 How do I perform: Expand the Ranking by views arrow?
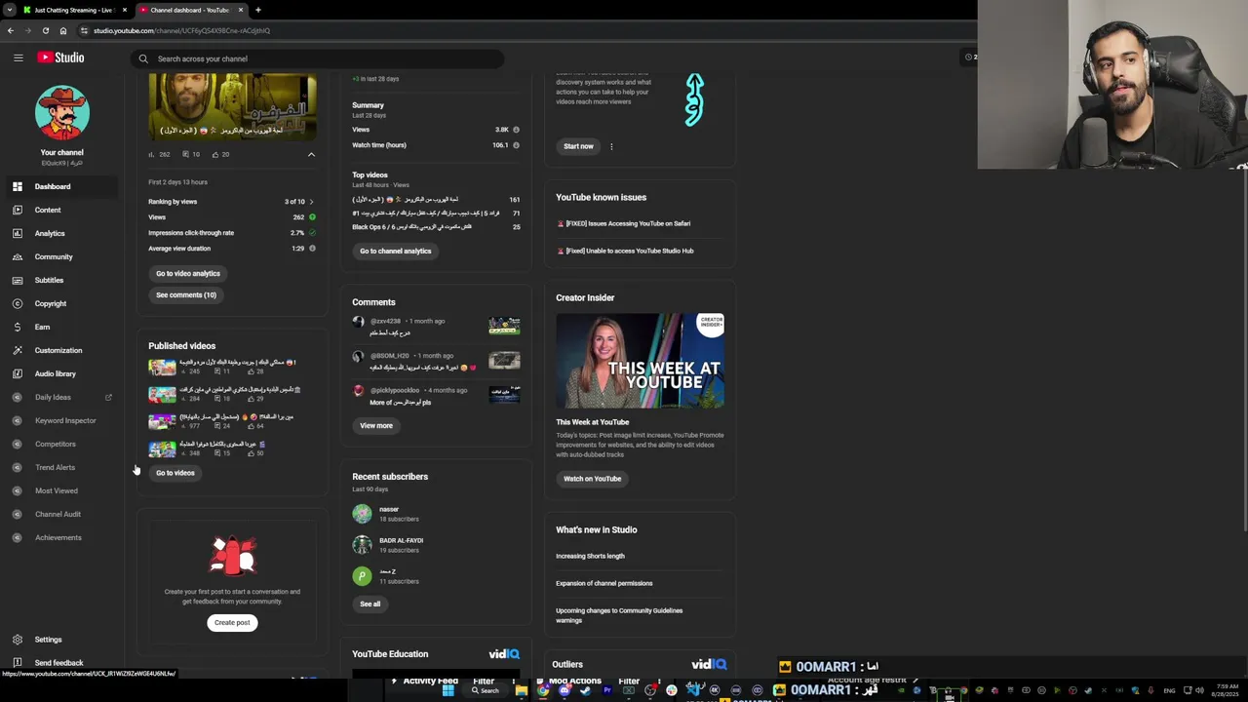click(x=311, y=202)
